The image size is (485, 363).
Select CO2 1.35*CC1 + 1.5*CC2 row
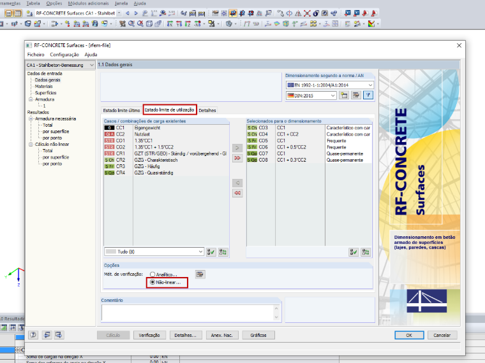[167, 147]
